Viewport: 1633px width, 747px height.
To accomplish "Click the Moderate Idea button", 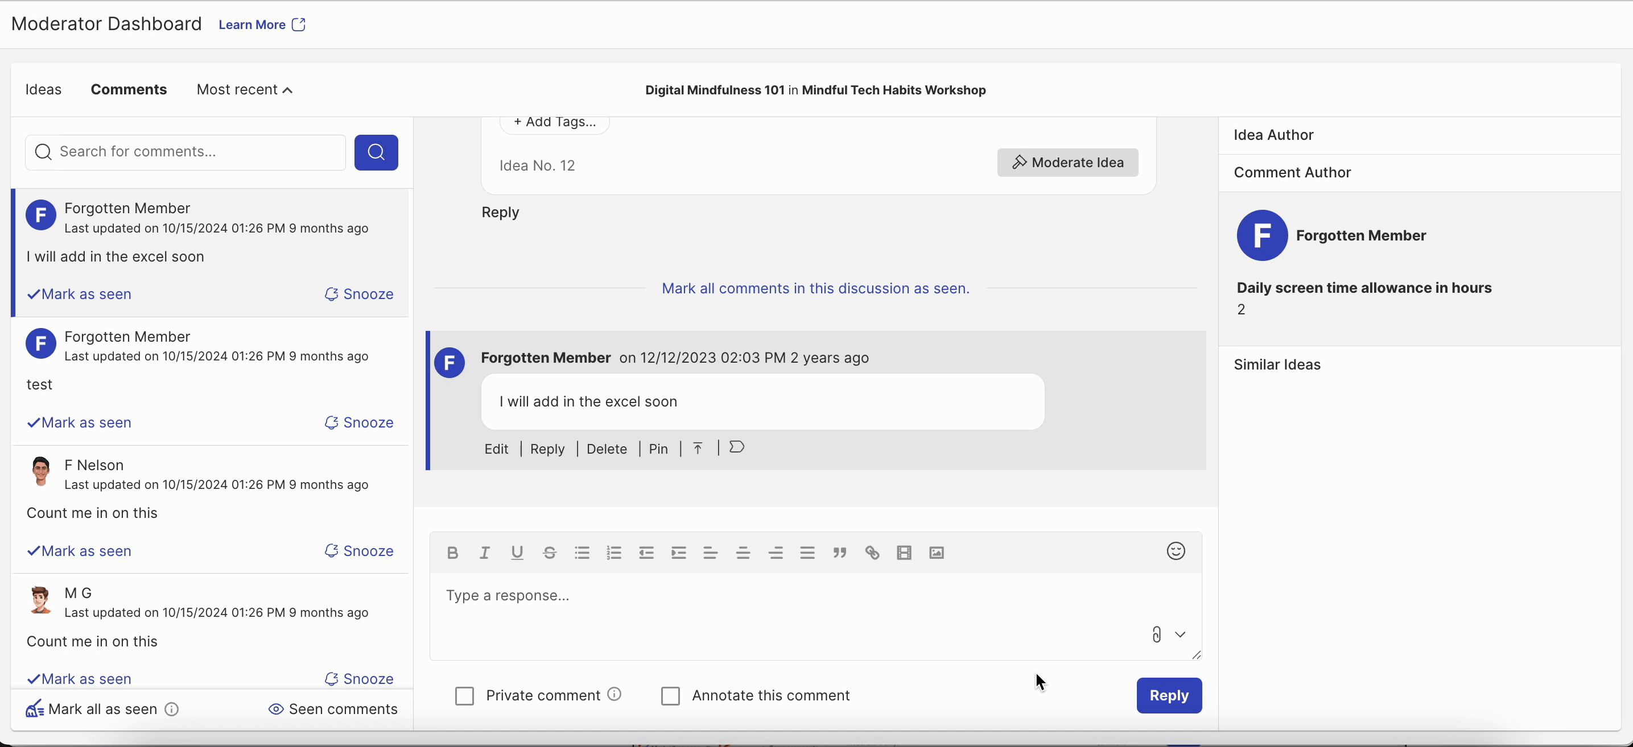I will (1067, 162).
